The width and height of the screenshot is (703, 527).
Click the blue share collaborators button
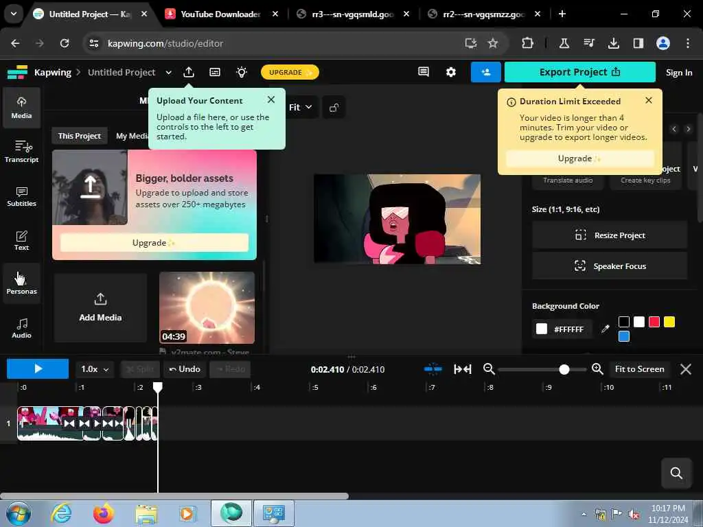point(485,71)
